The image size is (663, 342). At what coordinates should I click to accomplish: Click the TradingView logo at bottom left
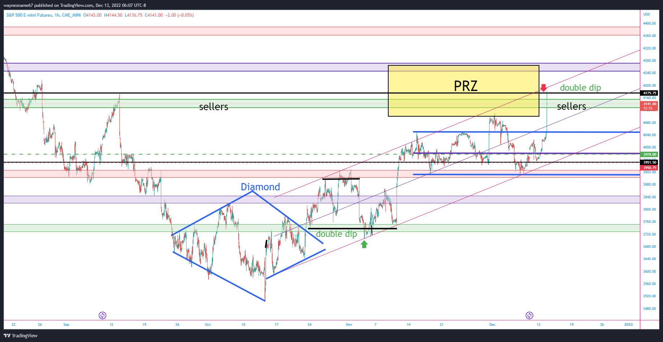21,335
